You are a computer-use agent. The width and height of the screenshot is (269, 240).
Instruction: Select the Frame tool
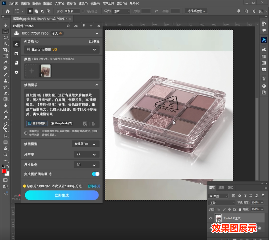click(6, 56)
